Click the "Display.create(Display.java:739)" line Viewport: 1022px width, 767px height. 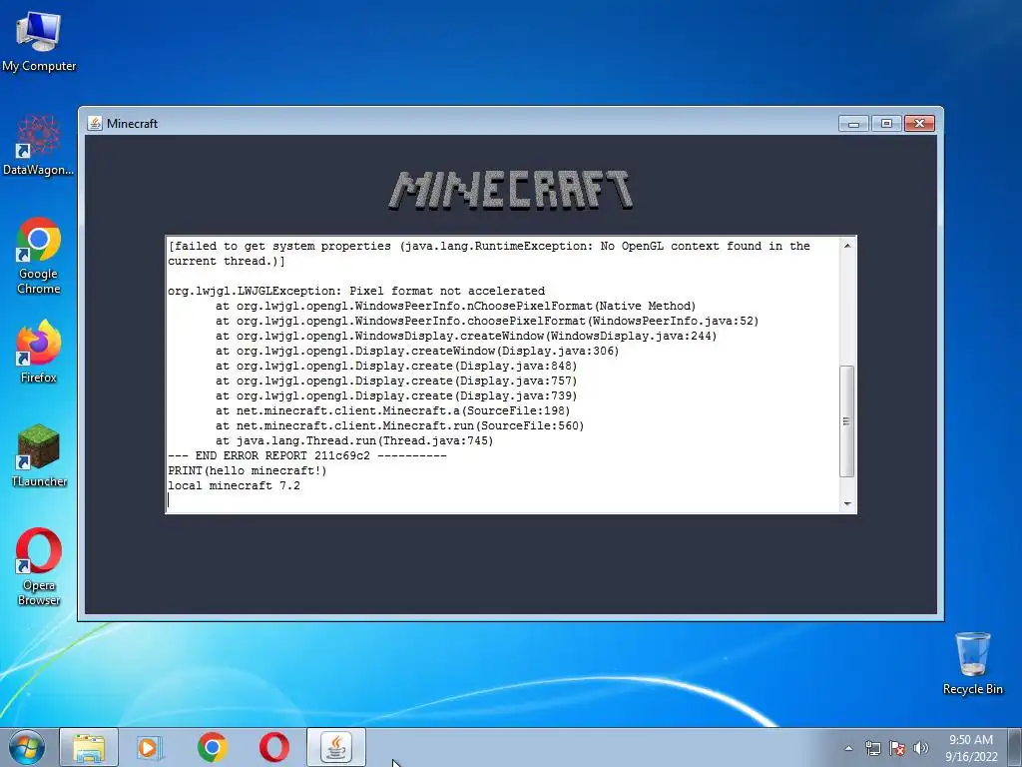396,395
